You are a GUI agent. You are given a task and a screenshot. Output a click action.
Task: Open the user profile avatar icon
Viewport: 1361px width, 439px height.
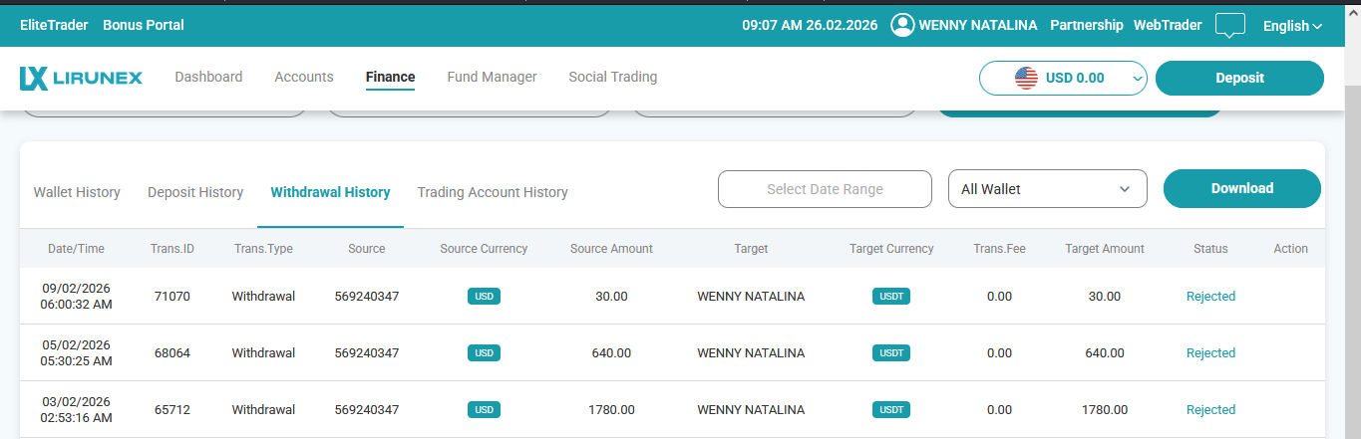click(x=902, y=25)
